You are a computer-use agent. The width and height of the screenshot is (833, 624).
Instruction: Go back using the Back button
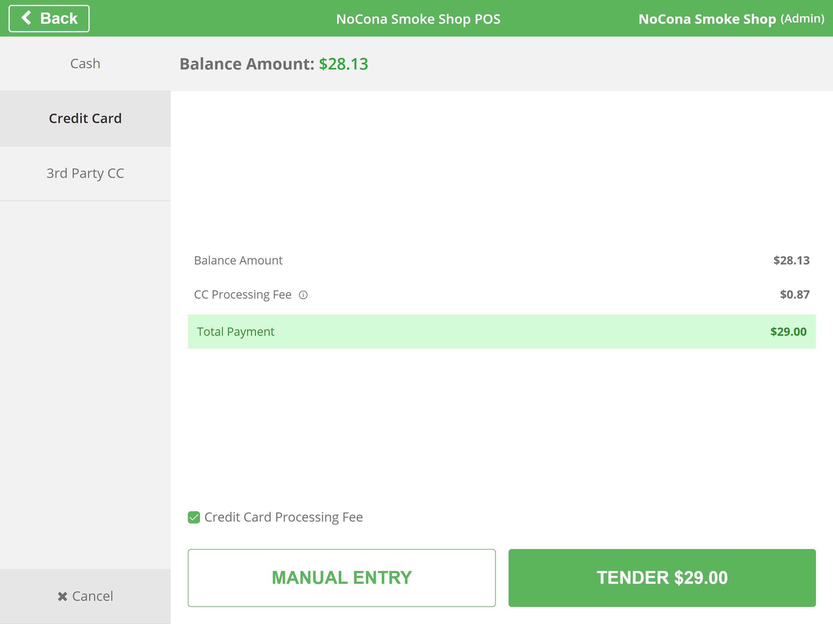(49, 19)
